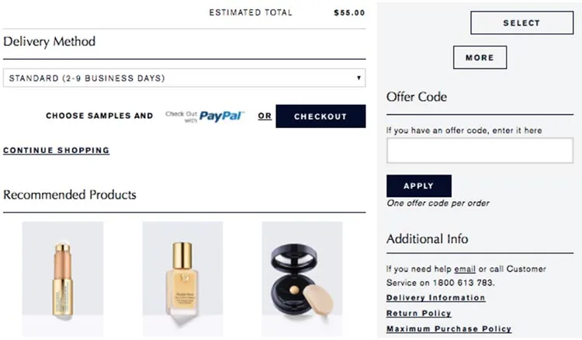
Task: Follow the Continue Shopping link
Action: pyautogui.click(x=57, y=151)
